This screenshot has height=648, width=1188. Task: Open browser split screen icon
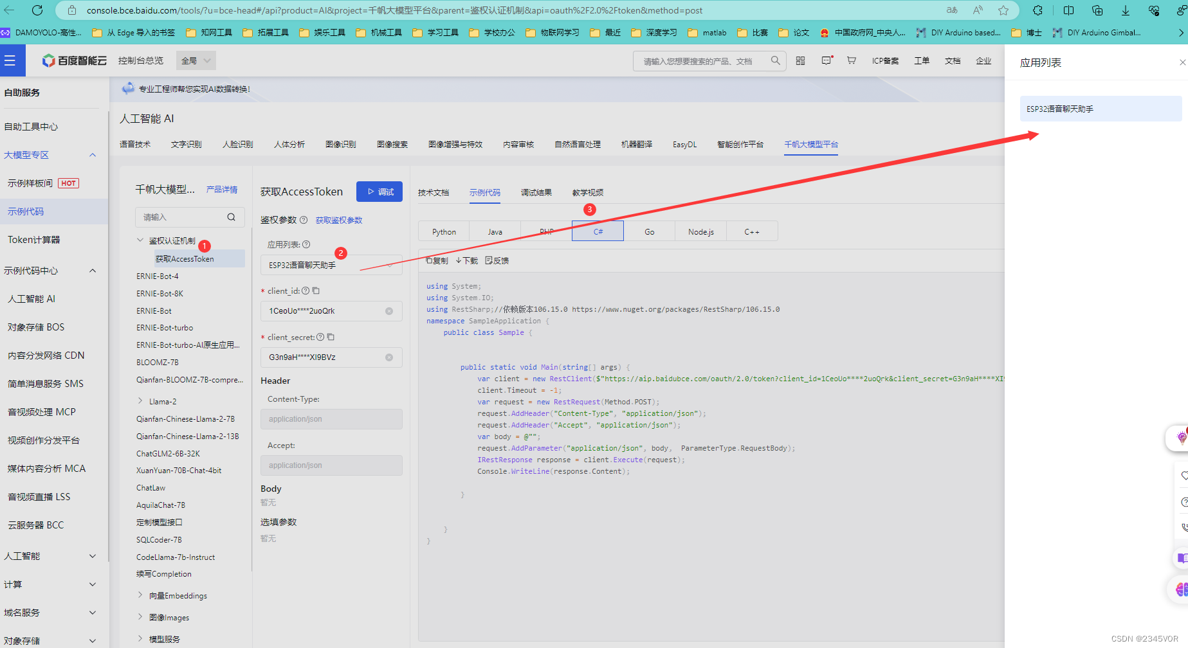tap(1068, 10)
